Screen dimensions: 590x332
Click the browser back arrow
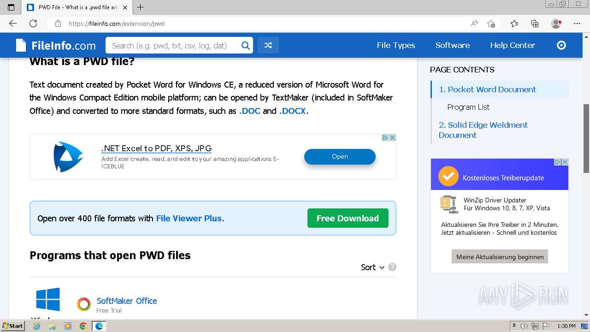pyautogui.click(x=13, y=24)
